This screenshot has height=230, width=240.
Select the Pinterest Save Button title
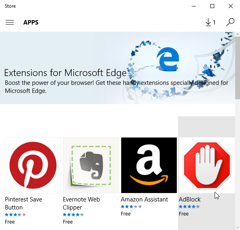23,203
